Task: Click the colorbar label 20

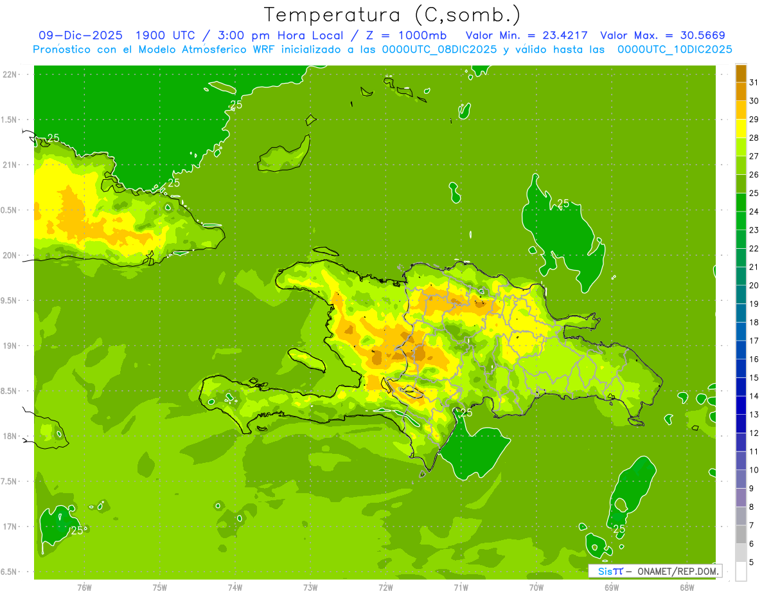Action: coord(754,285)
